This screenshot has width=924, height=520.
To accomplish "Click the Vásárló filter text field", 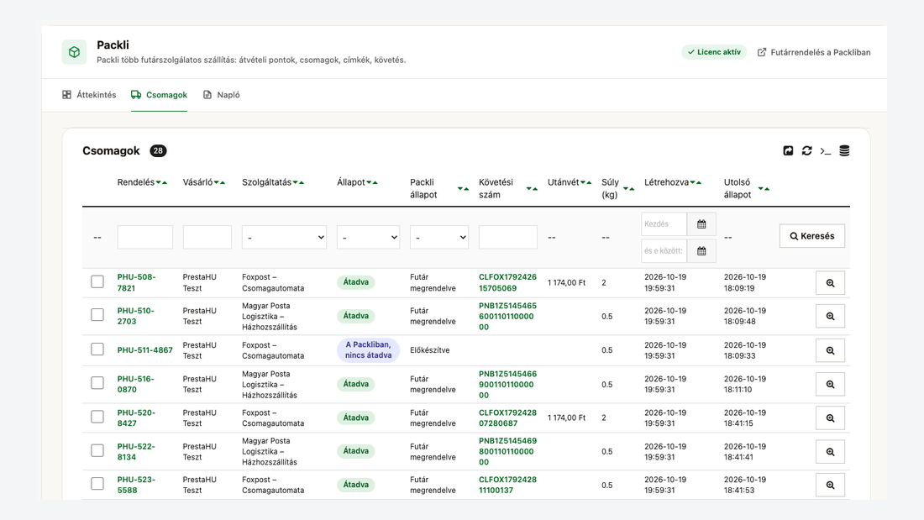I will pyautogui.click(x=207, y=237).
